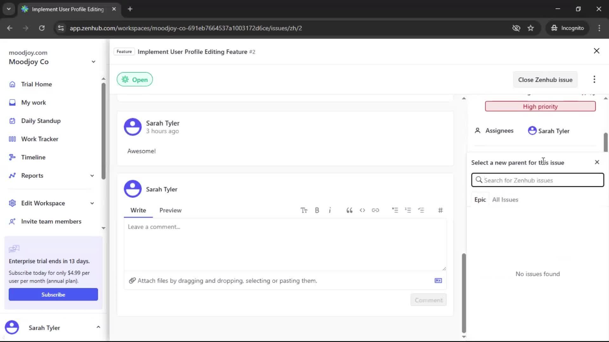609x342 pixels.
Task: Apply bold formatting in the comment toolbar
Action: point(317,210)
